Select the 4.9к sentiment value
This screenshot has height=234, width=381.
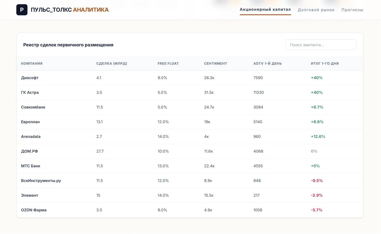point(208,210)
